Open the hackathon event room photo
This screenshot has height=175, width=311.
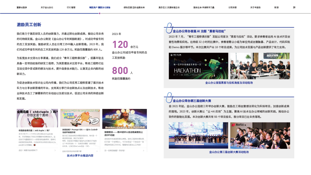[260, 66]
